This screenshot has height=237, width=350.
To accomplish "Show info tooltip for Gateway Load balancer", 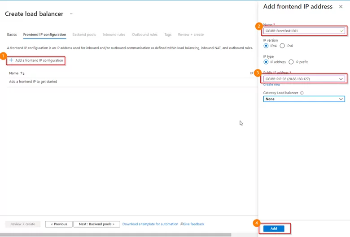I will (x=302, y=93).
